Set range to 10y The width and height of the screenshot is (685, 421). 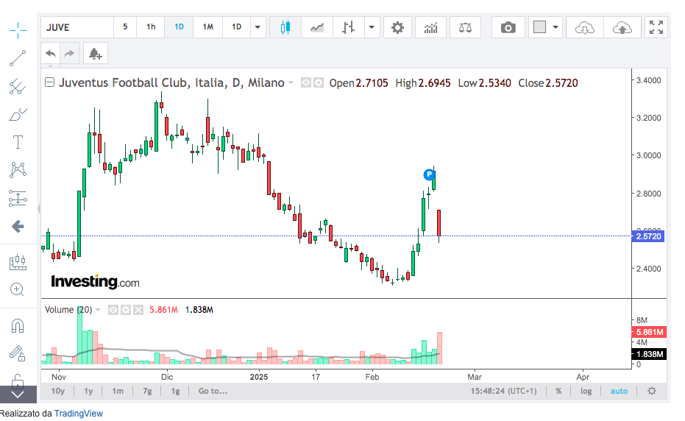pyautogui.click(x=57, y=391)
